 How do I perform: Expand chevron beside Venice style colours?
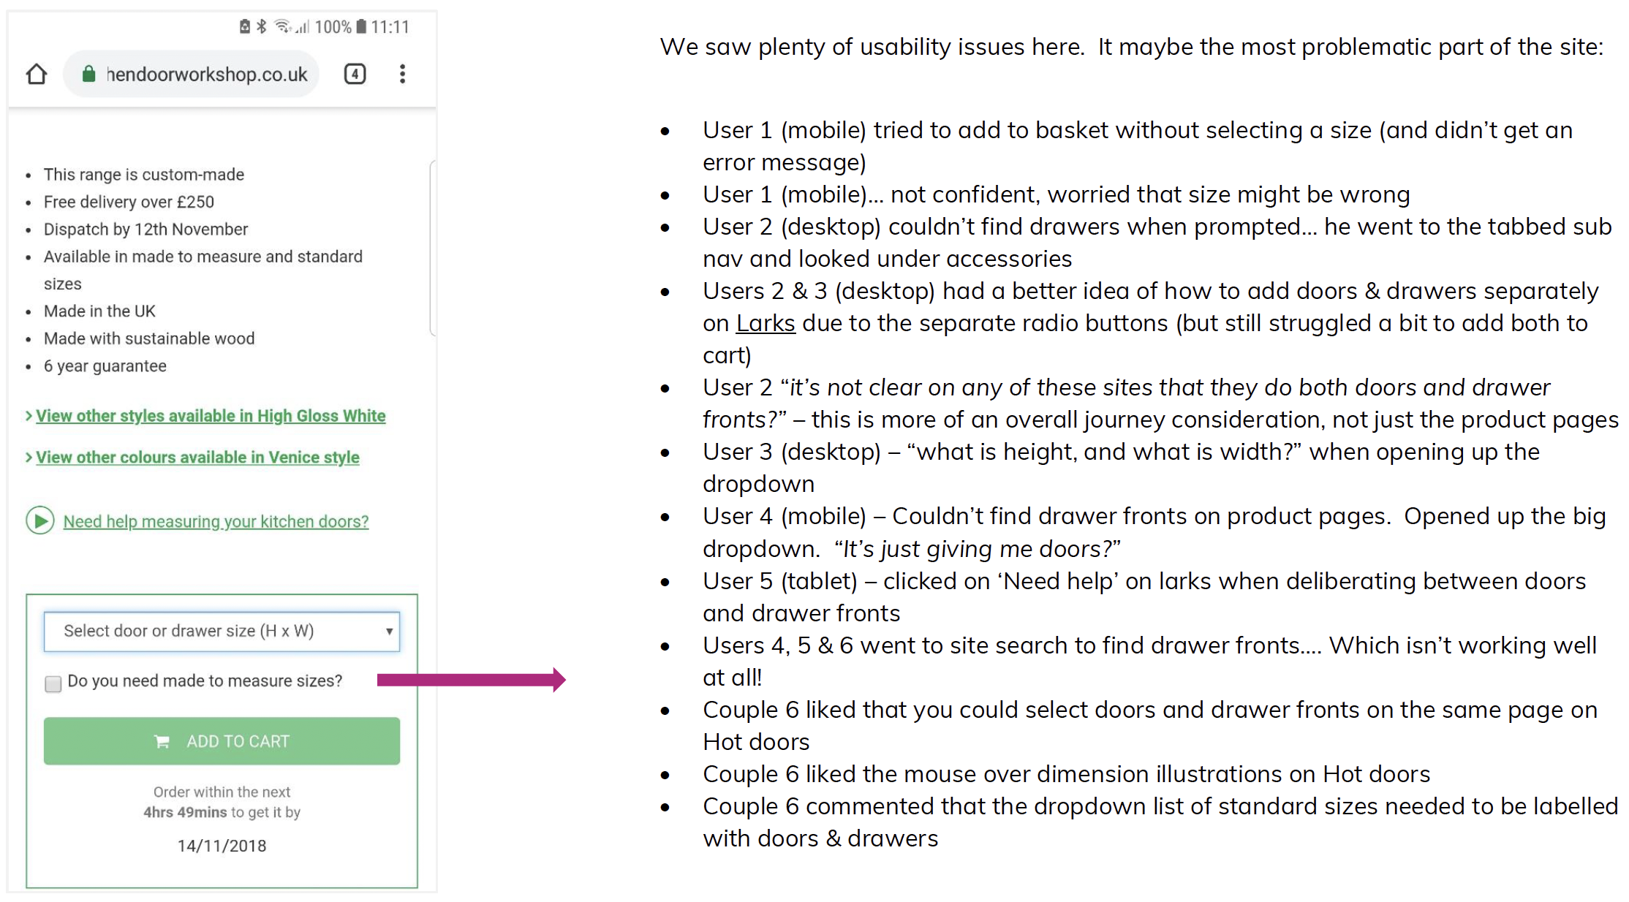29,457
